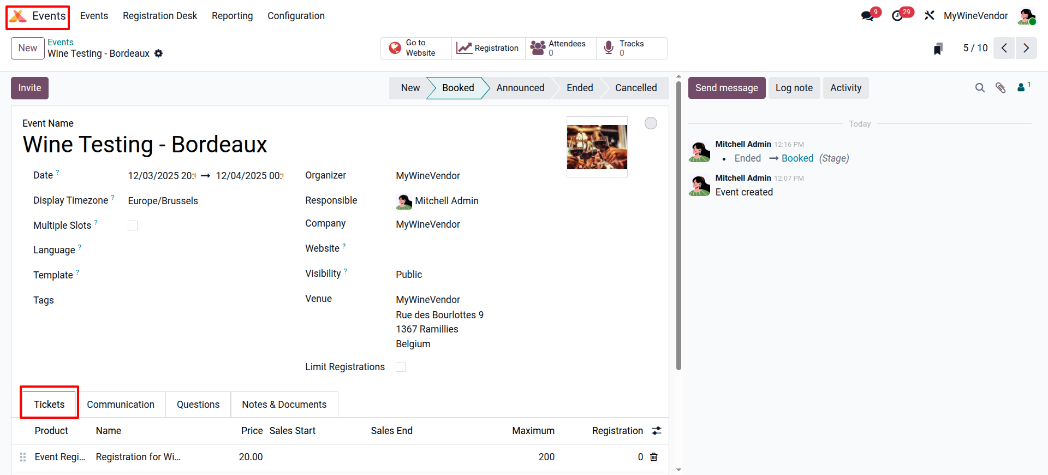The width and height of the screenshot is (1048, 475).
Task: Open the Configuration menu
Action: point(296,16)
